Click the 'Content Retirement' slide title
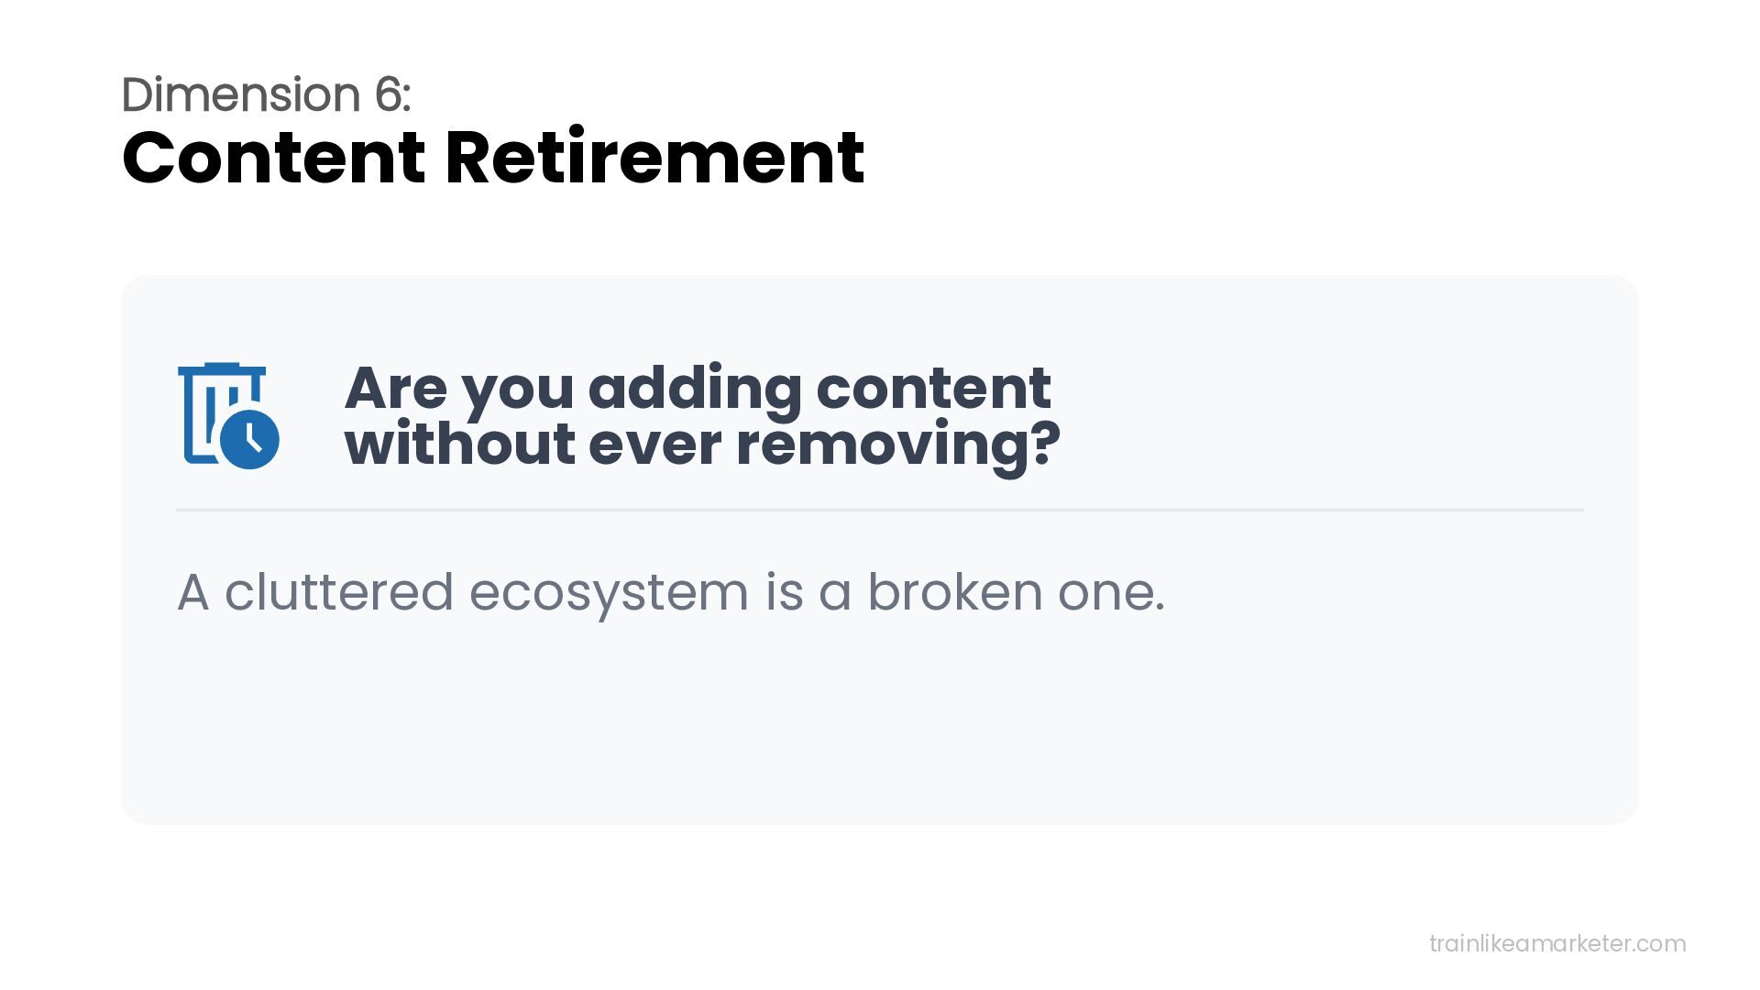This screenshot has height=990, width=1760. 493,158
